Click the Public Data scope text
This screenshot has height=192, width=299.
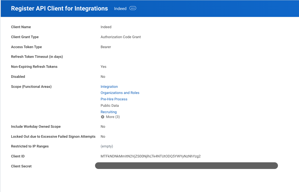pyautogui.click(x=110, y=105)
